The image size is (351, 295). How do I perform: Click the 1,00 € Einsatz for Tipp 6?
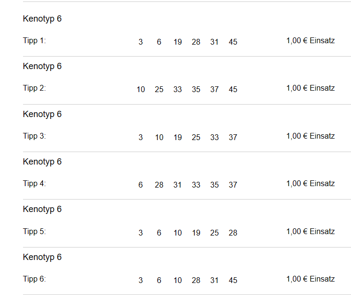coord(311,279)
